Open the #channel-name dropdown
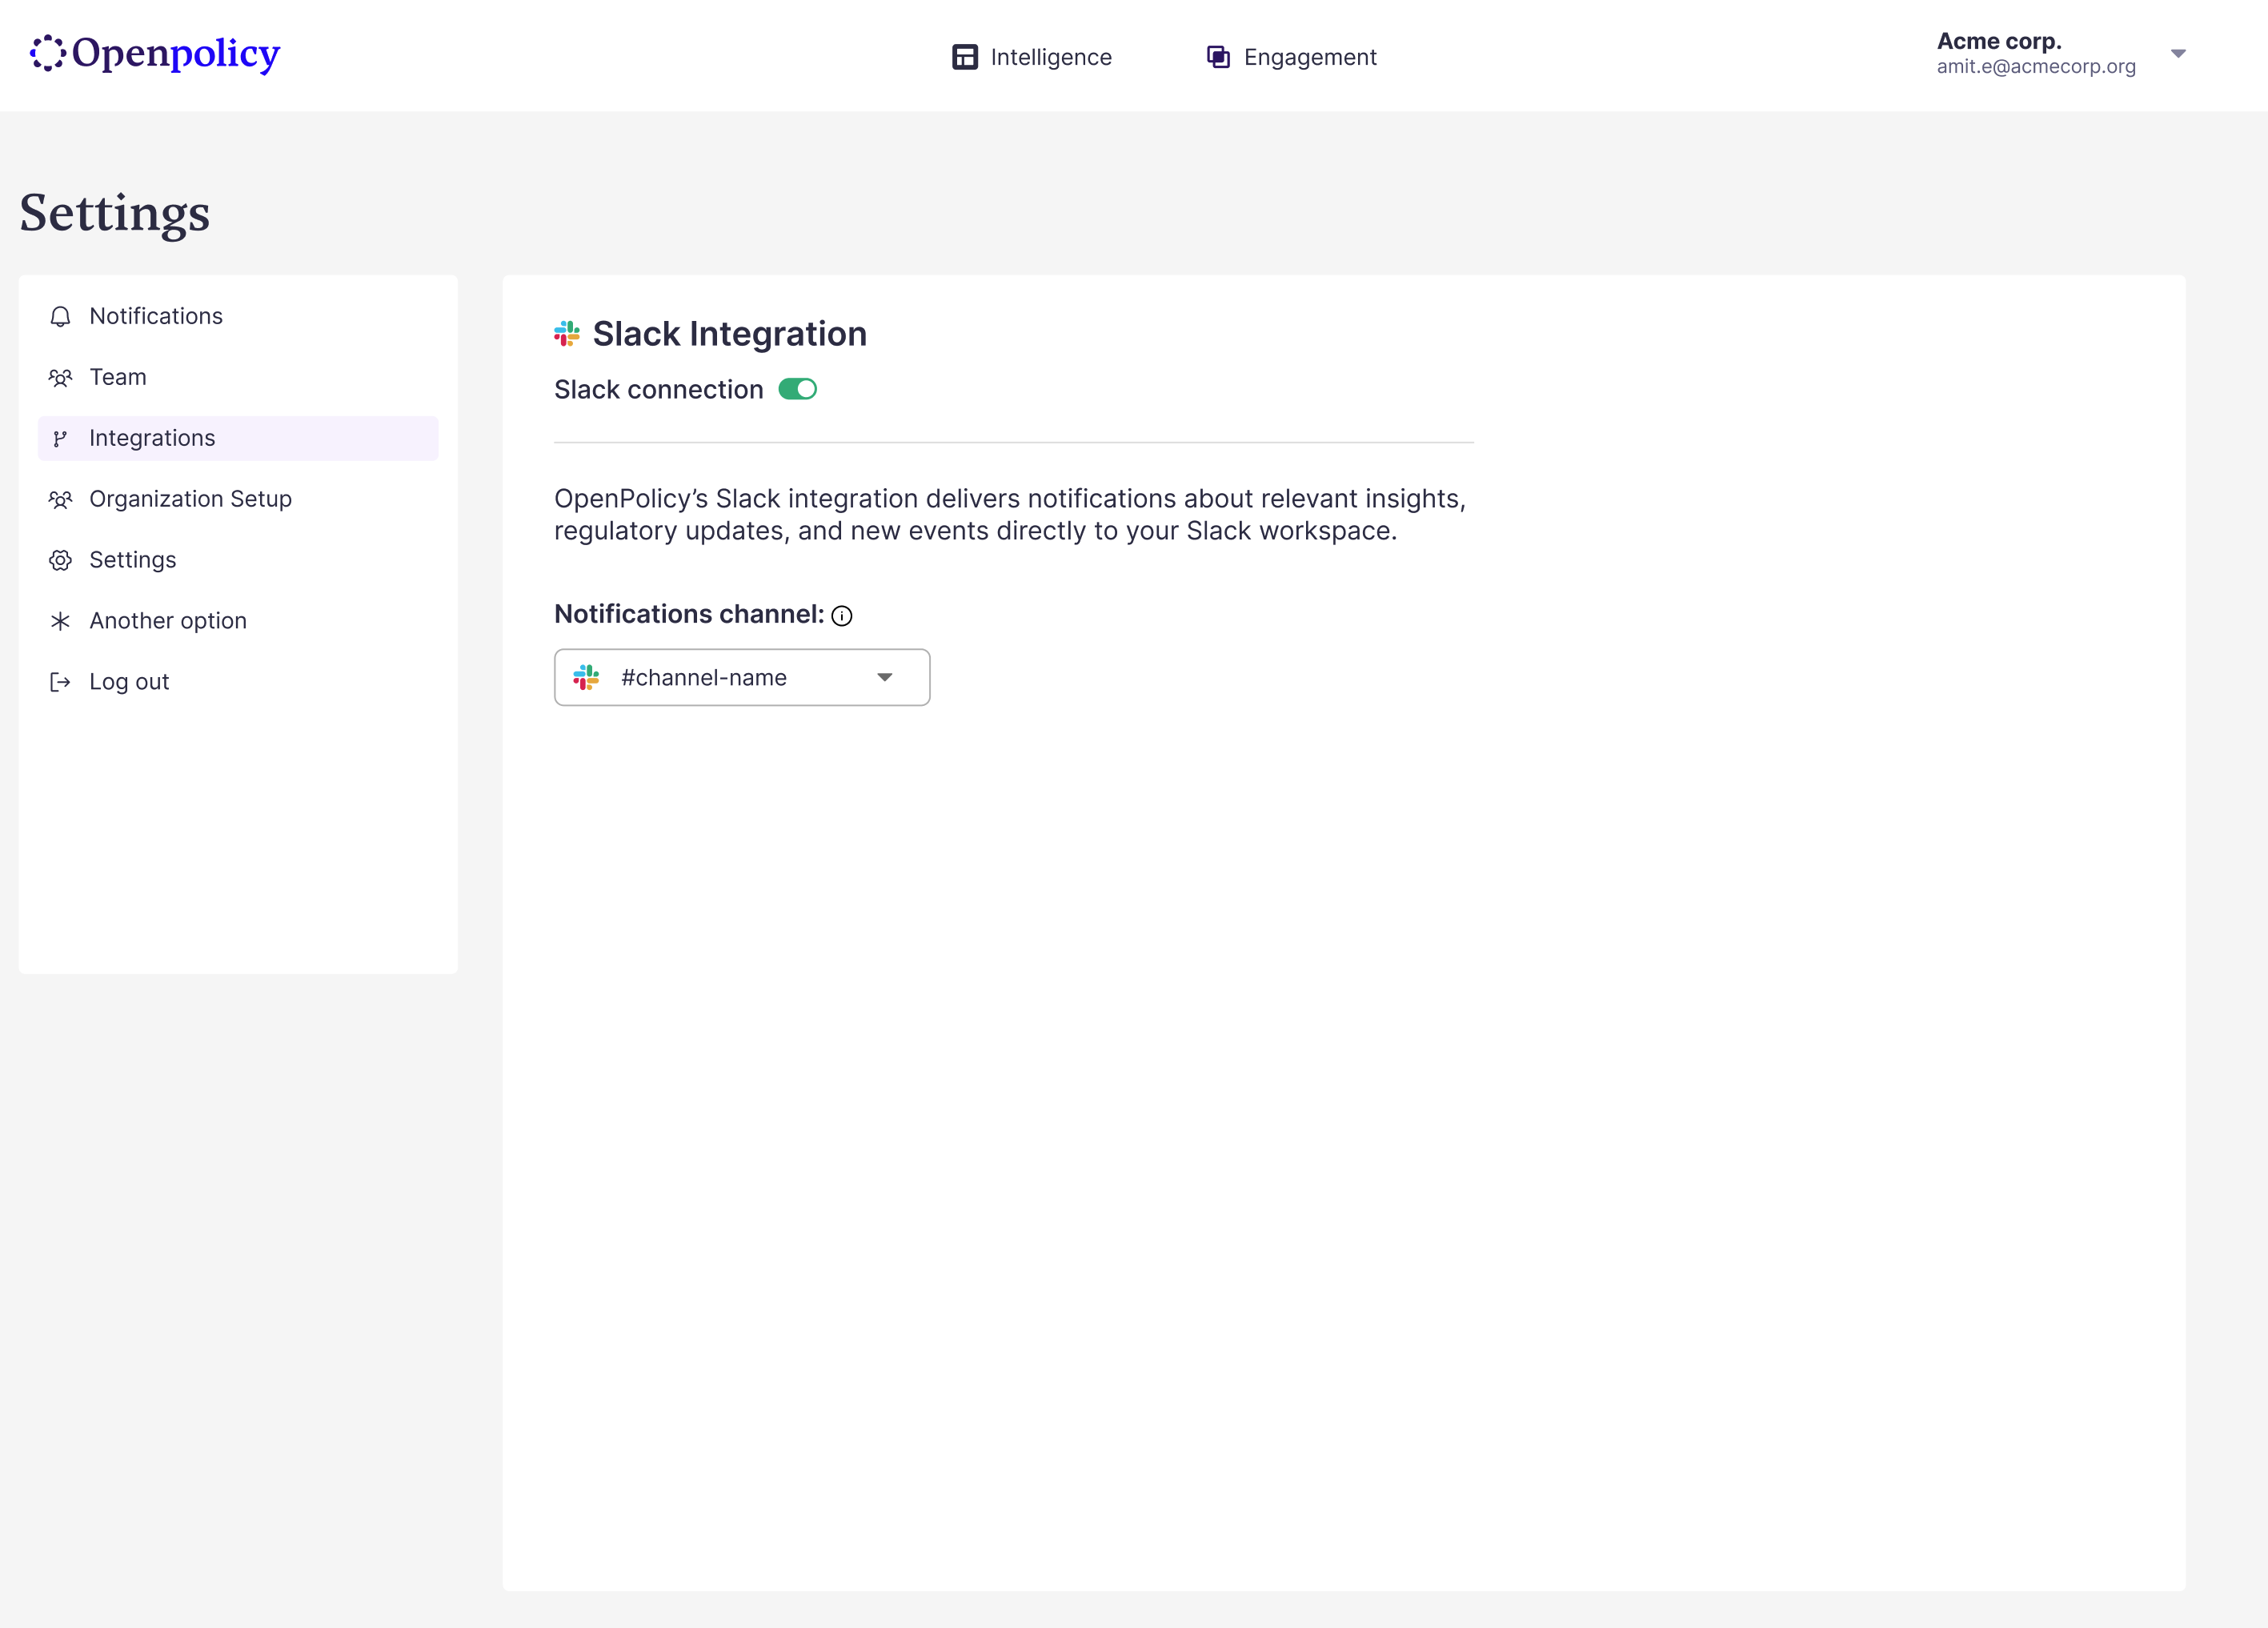 click(x=741, y=678)
